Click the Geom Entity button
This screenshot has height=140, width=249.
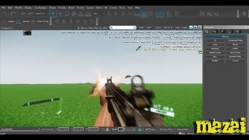pyautogui.click(x=235, y=52)
